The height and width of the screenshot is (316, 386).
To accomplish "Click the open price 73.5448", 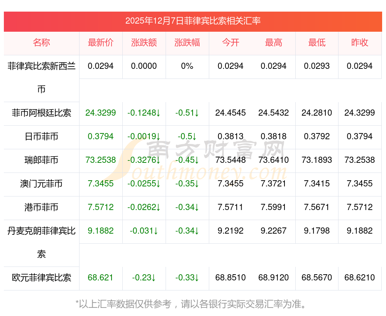I will tap(230, 160).
